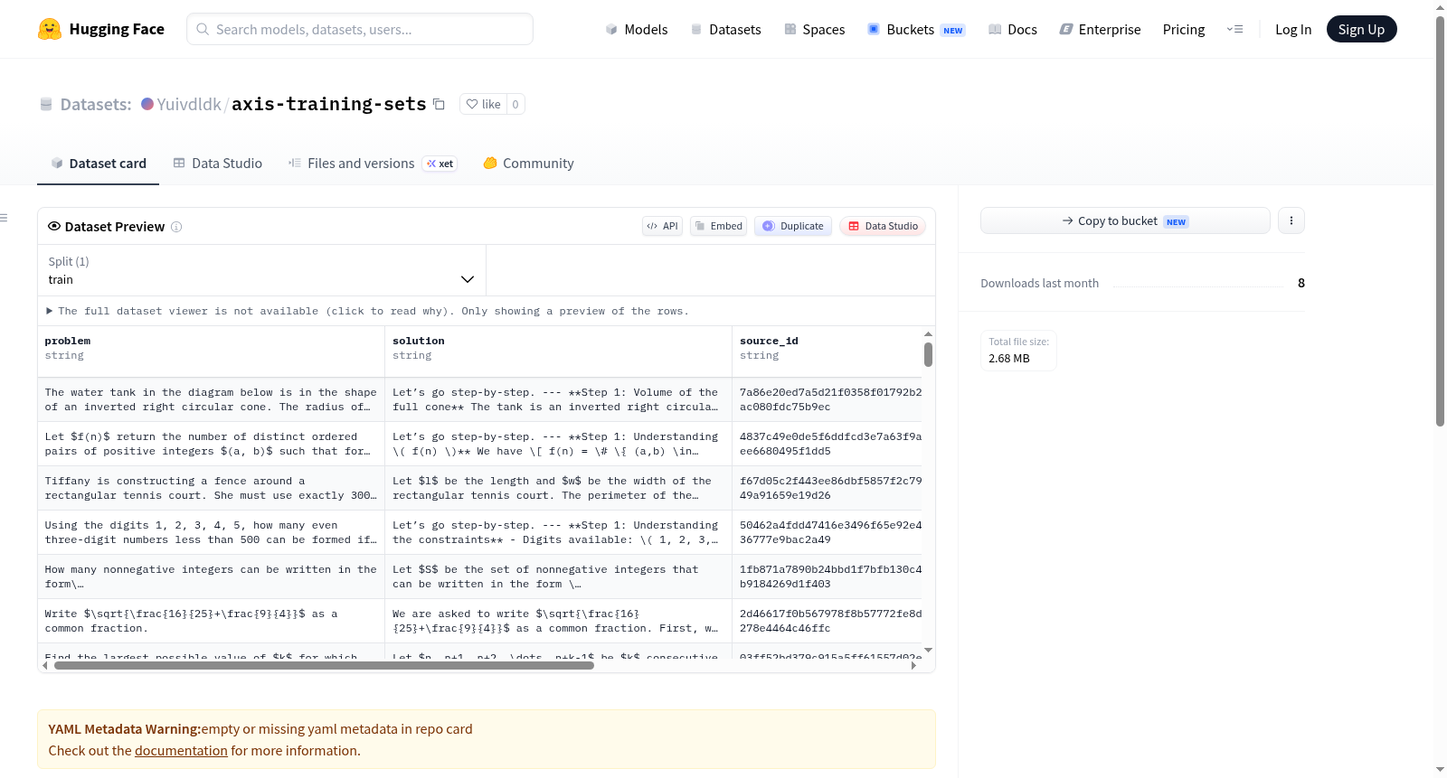The height and width of the screenshot is (778, 1447).
Task: Open Buckets in the top navigation
Action: pyautogui.click(x=916, y=29)
